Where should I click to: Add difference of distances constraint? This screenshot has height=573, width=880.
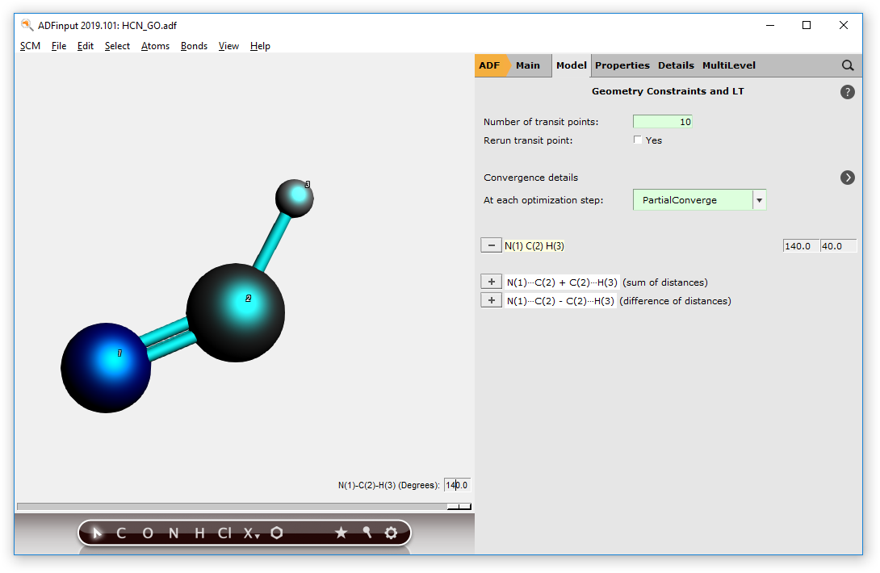[x=491, y=300]
